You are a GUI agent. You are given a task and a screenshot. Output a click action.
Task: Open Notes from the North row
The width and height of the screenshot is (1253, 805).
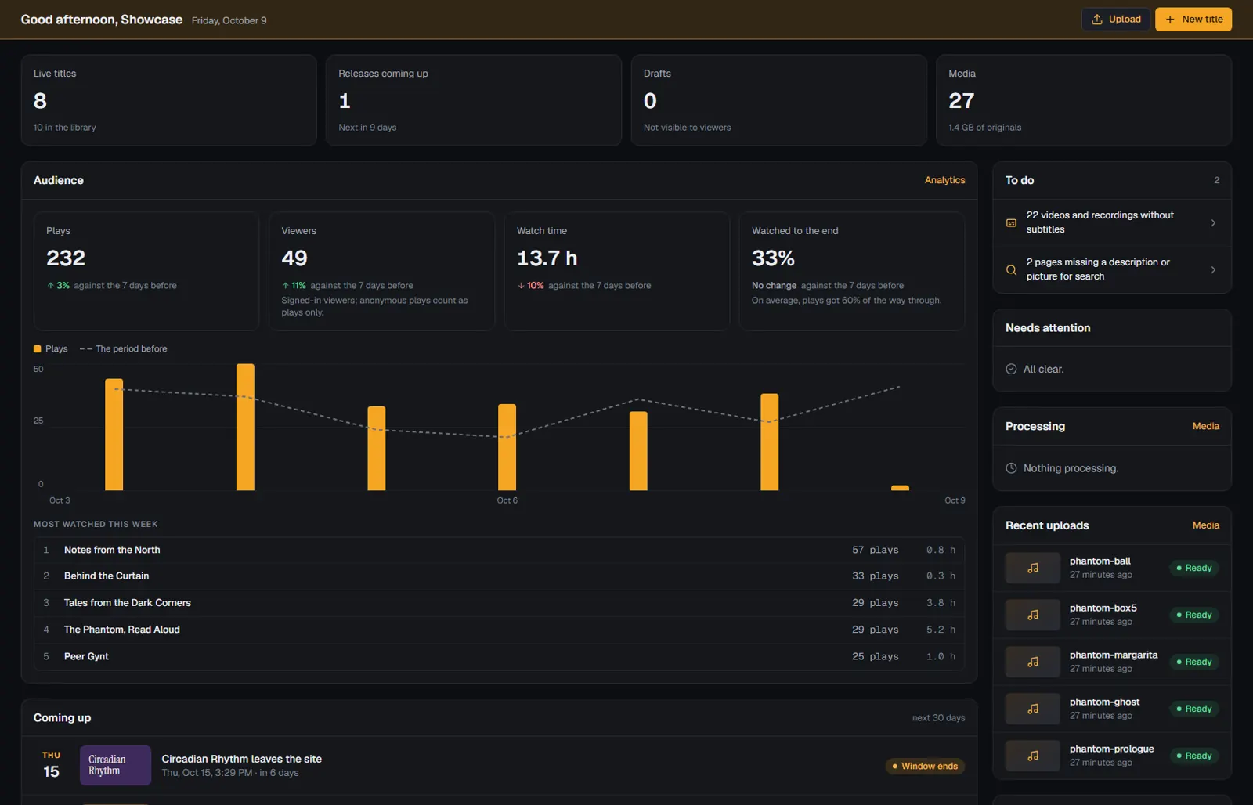click(499, 551)
